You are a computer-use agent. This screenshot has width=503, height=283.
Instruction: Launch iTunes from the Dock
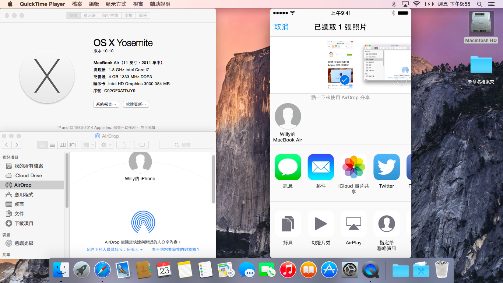(x=288, y=270)
